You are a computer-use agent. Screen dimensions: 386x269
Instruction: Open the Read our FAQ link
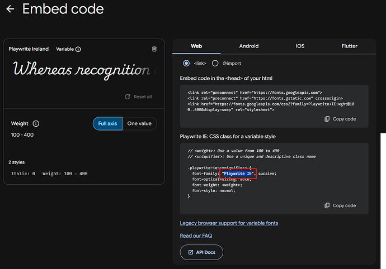(x=196, y=236)
